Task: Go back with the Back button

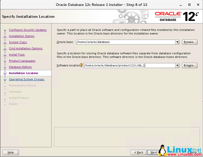Action: [139, 152]
